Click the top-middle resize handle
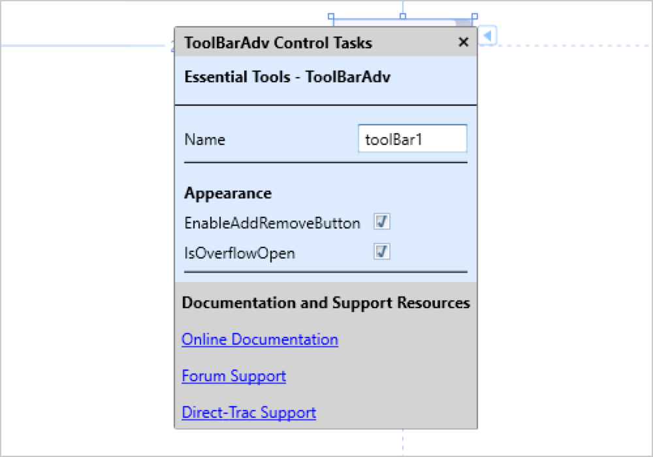Viewport: 653px width, 457px height. coord(403,16)
